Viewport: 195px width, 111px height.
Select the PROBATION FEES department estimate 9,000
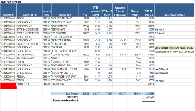click(120, 44)
